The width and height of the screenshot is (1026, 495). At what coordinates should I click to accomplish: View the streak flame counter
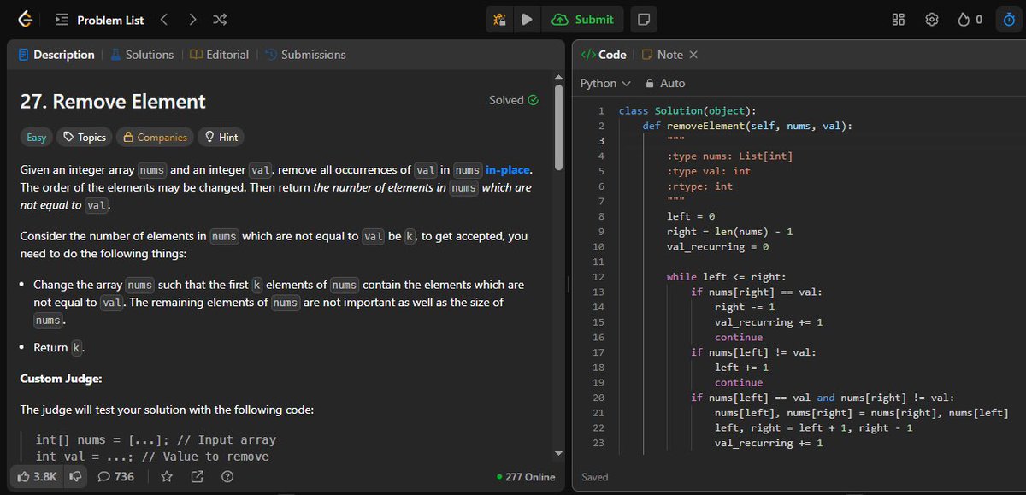coord(970,19)
